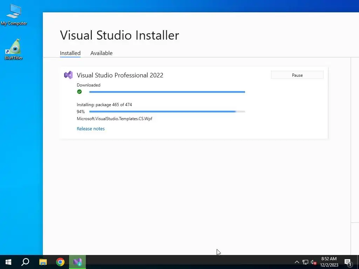359x269 pixels.
Task: Click the 'Downloaded' status label
Action: 89,85
